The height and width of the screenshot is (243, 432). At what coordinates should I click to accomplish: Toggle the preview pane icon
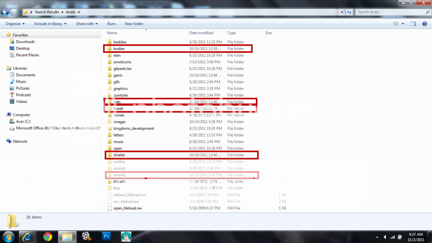(x=413, y=24)
